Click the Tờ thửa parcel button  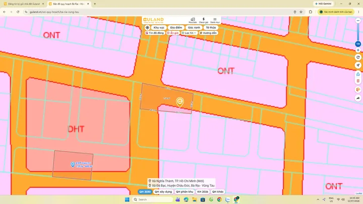[211, 28]
